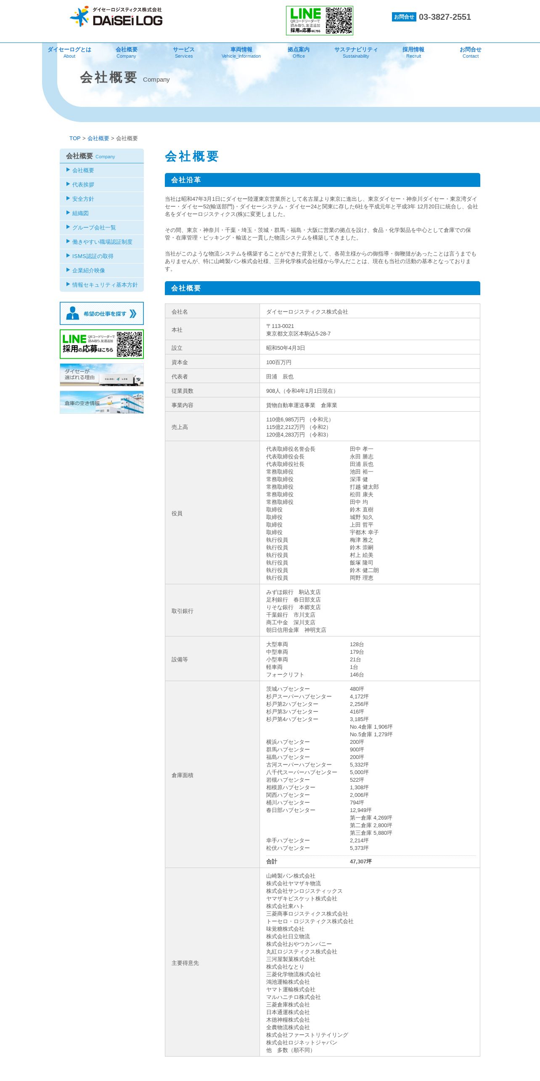Click the person icon in job search banner

[x=72, y=313]
